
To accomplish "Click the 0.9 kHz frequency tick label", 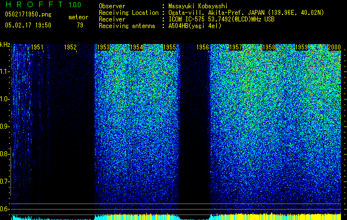I will pyautogui.click(x=4, y=127).
